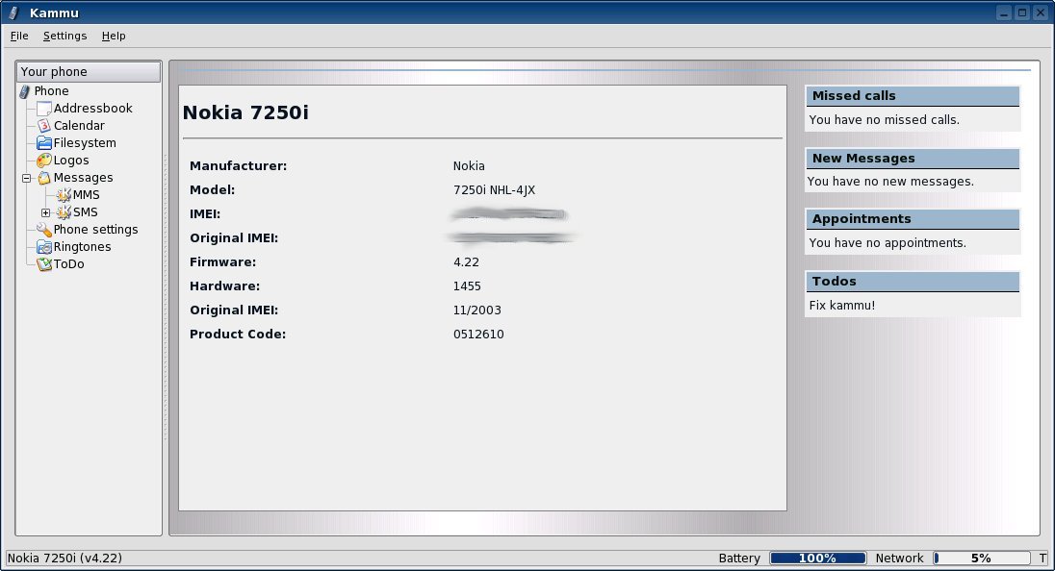Collapse the Messages tree node
Screen dimensions: 1055x571
[26, 178]
